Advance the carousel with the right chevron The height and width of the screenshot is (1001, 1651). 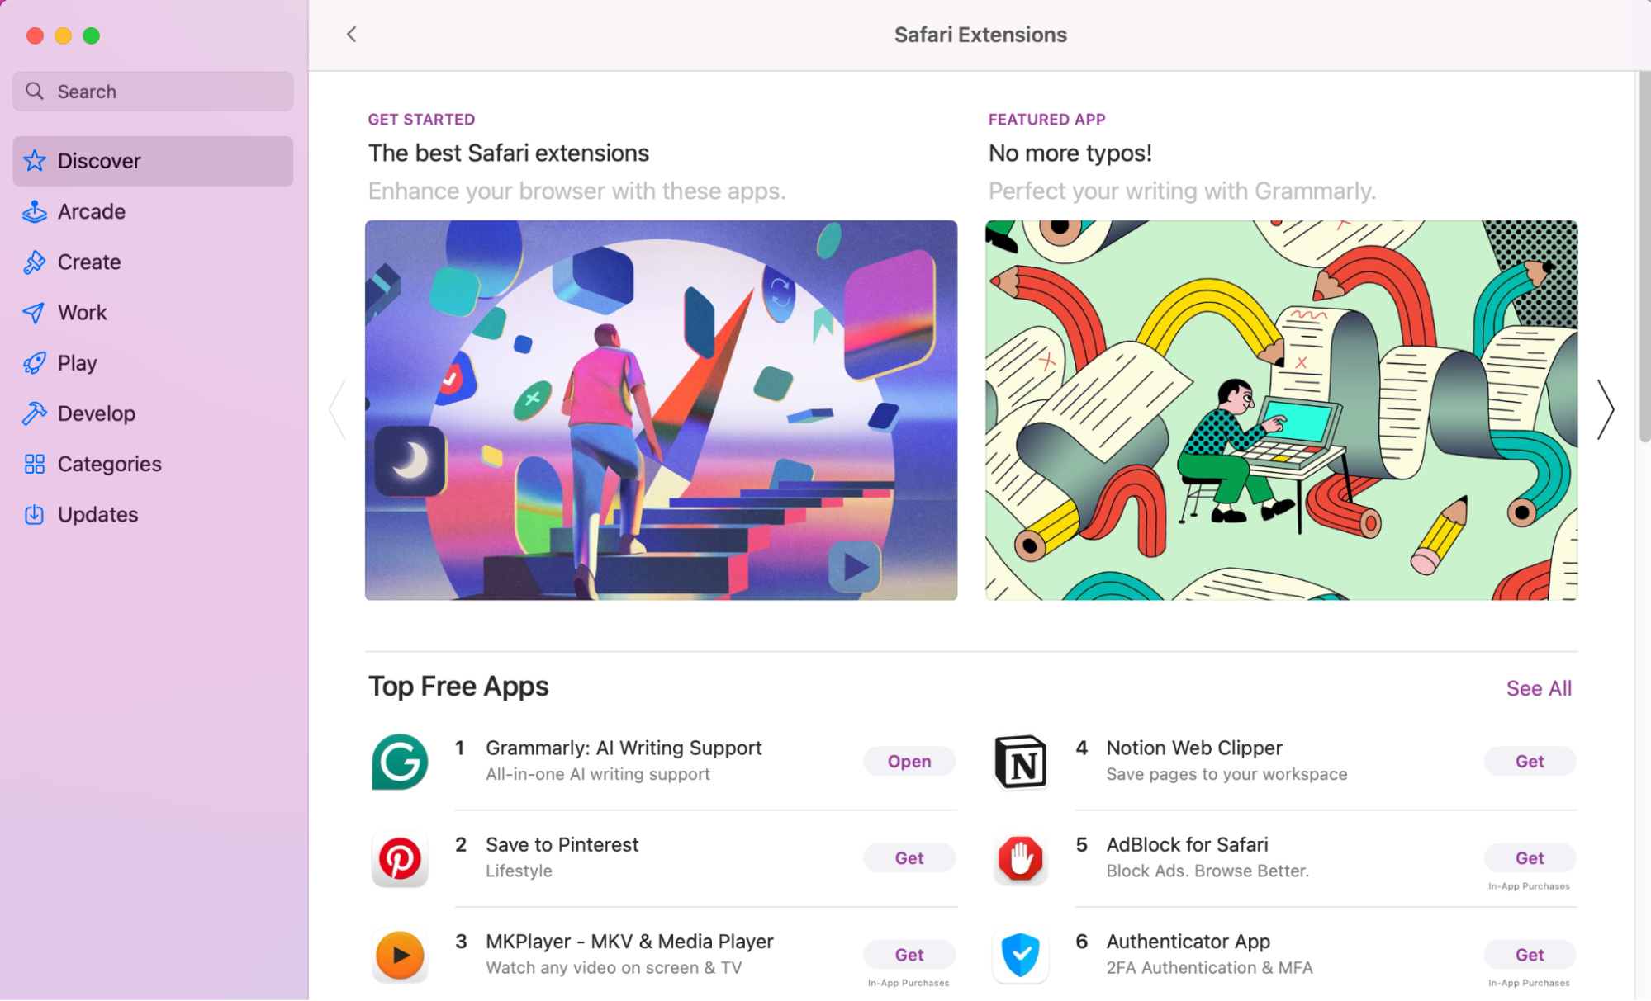pyautogui.click(x=1606, y=408)
